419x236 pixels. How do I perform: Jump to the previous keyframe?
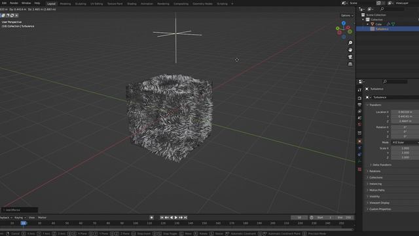[166, 218]
